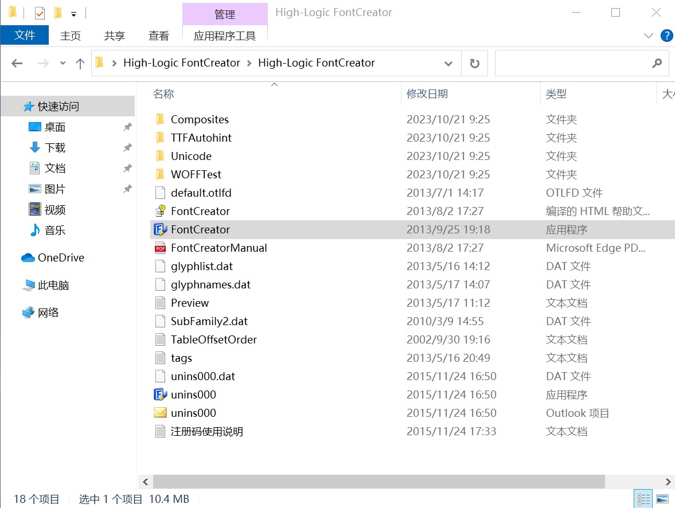
Task: Select the FontCreator application icon
Action: (160, 229)
